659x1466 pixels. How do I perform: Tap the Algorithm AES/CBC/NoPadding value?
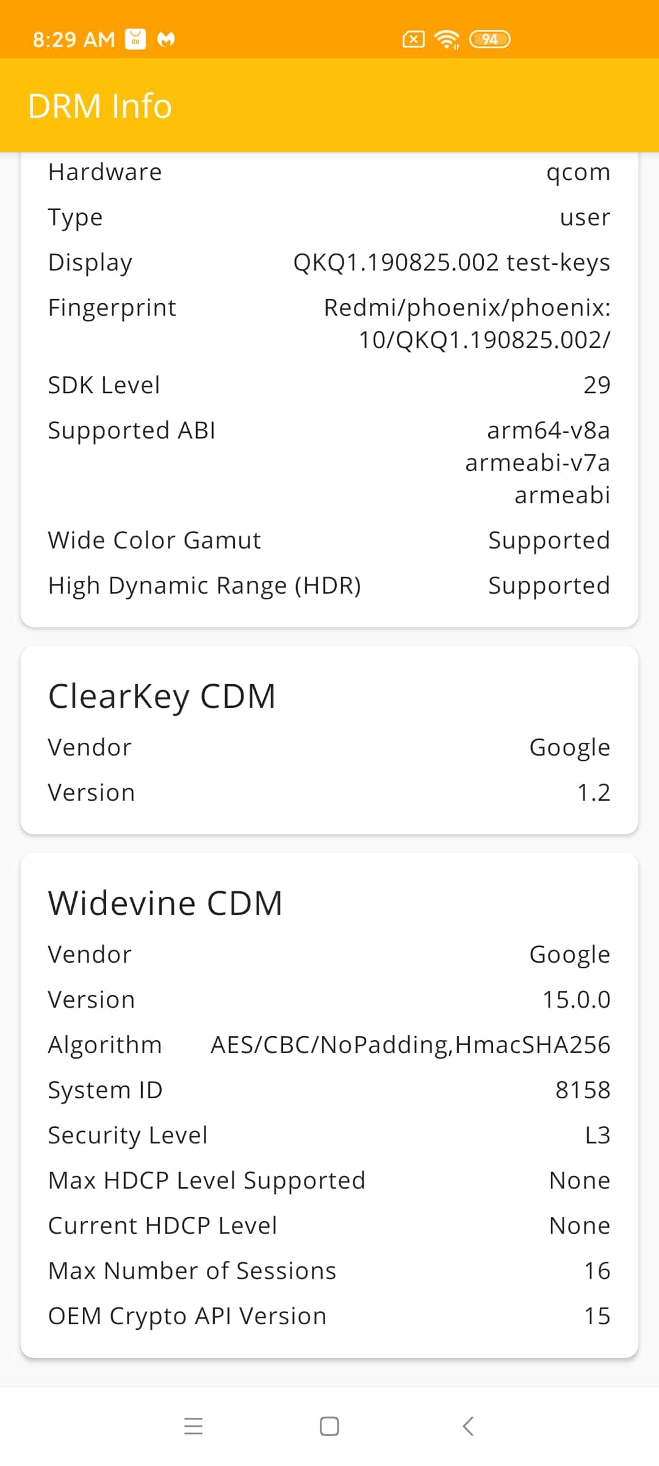[x=411, y=1045]
